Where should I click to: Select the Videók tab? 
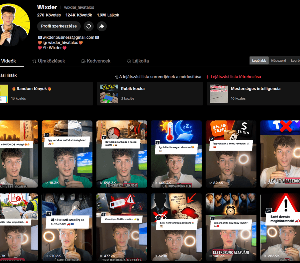(x=8, y=61)
